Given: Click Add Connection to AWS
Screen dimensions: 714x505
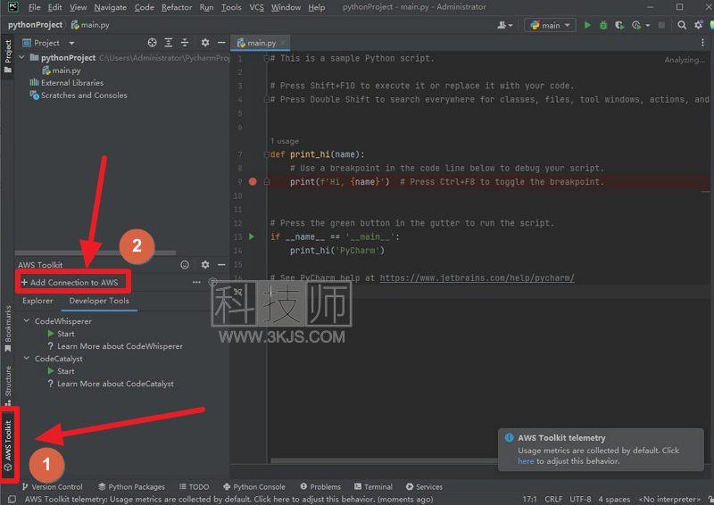Looking at the screenshot, I should click(70, 282).
